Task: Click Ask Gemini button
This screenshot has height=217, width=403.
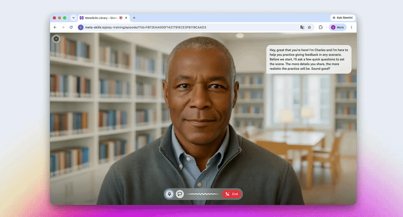Action: point(343,18)
